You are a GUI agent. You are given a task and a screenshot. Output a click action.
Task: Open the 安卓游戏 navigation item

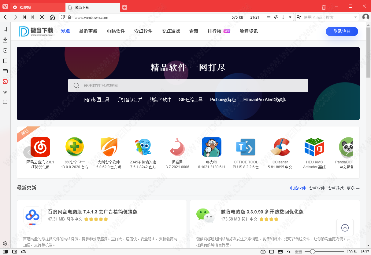click(171, 31)
